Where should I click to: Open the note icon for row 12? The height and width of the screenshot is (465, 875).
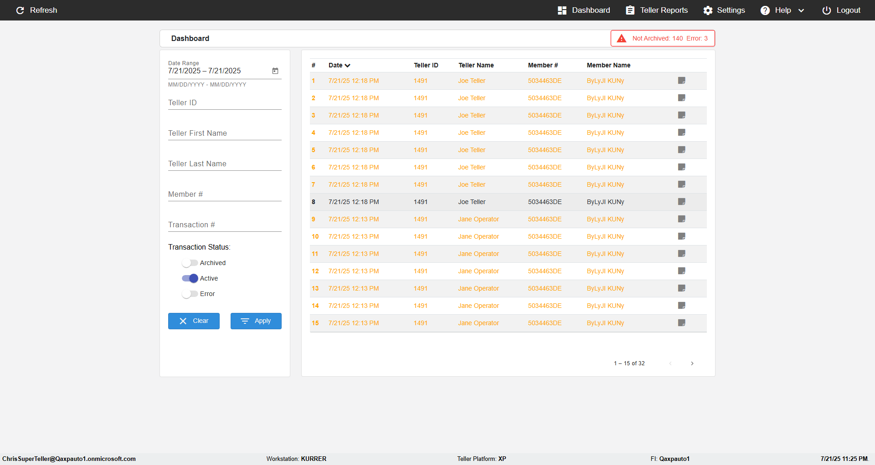click(x=682, y=271)
